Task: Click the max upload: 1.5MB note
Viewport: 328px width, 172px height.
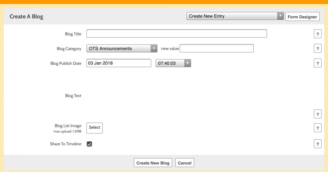Action: tap(67, 132)
